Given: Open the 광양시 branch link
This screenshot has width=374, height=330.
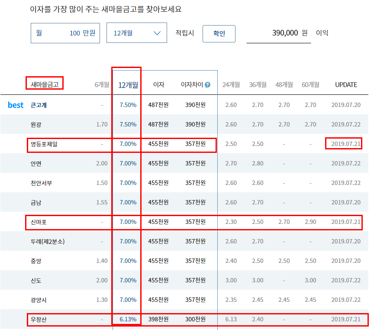Looking at the screenshot, I should (39, 300).
